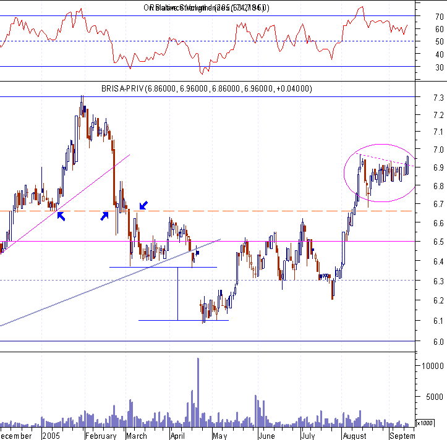Click the 6.9 price axis label

(438, 167)
